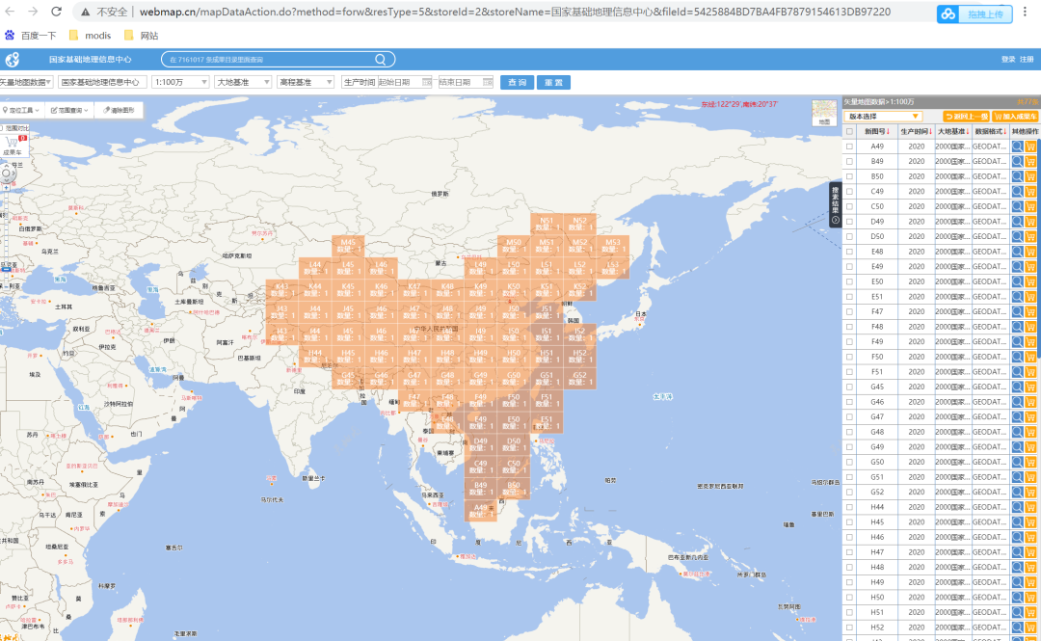The image size is (1041, 641).
Task: Click the 起始日期 calendar icon
Action: coord(427,82)
